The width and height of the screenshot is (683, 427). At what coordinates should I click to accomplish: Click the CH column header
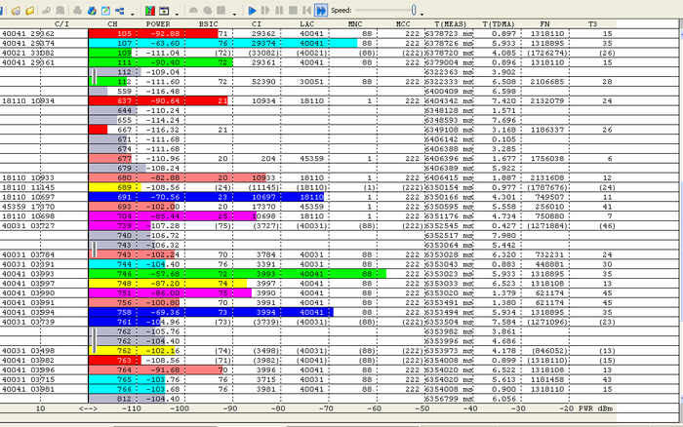click(x=112, y=24)
